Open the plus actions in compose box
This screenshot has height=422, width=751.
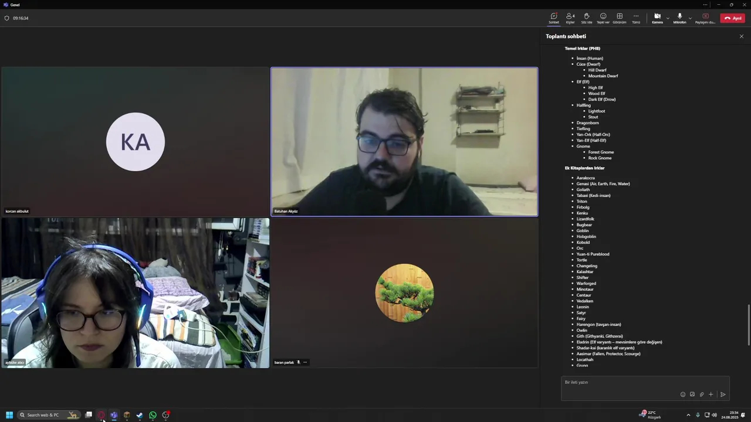(x=711, y=394)
